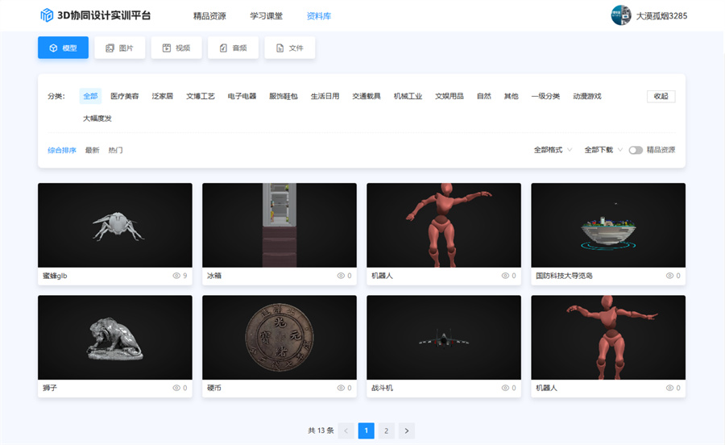Open 资料库 in the top navigation

[x=318, y=16]
